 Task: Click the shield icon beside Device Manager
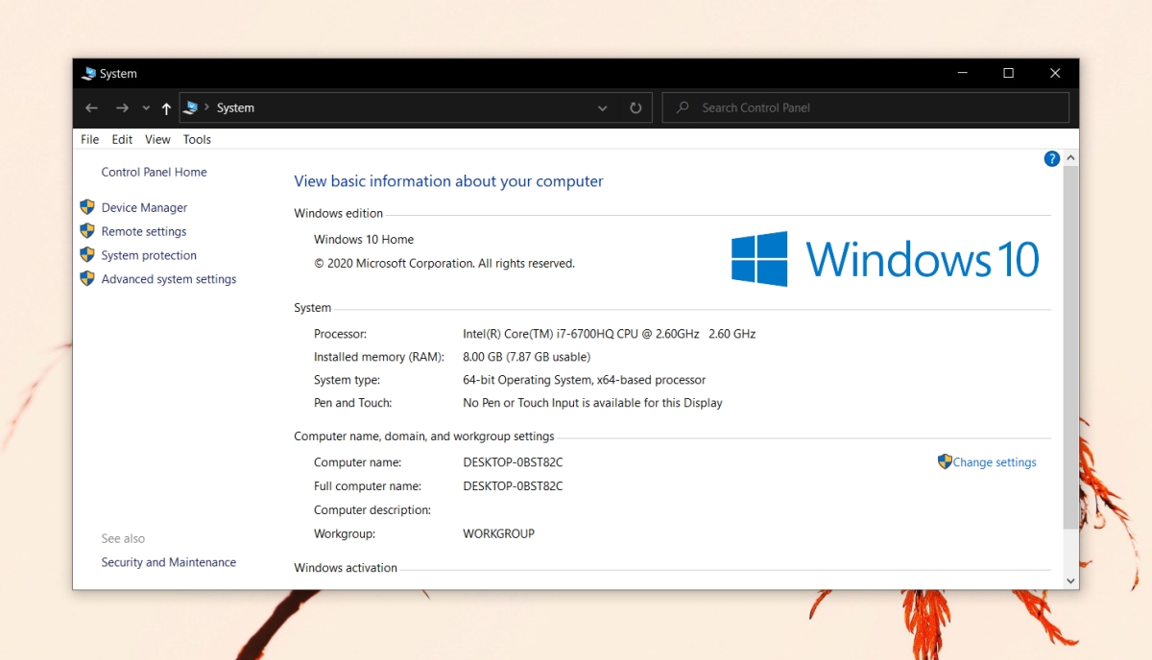(x=87, y=207)
